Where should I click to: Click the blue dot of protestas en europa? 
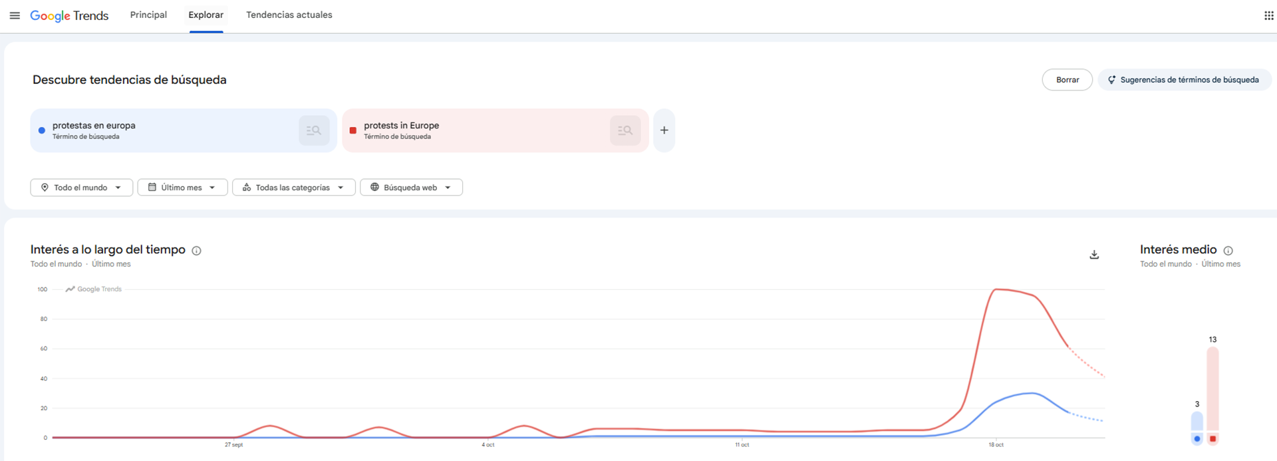[x=42, y=130]
